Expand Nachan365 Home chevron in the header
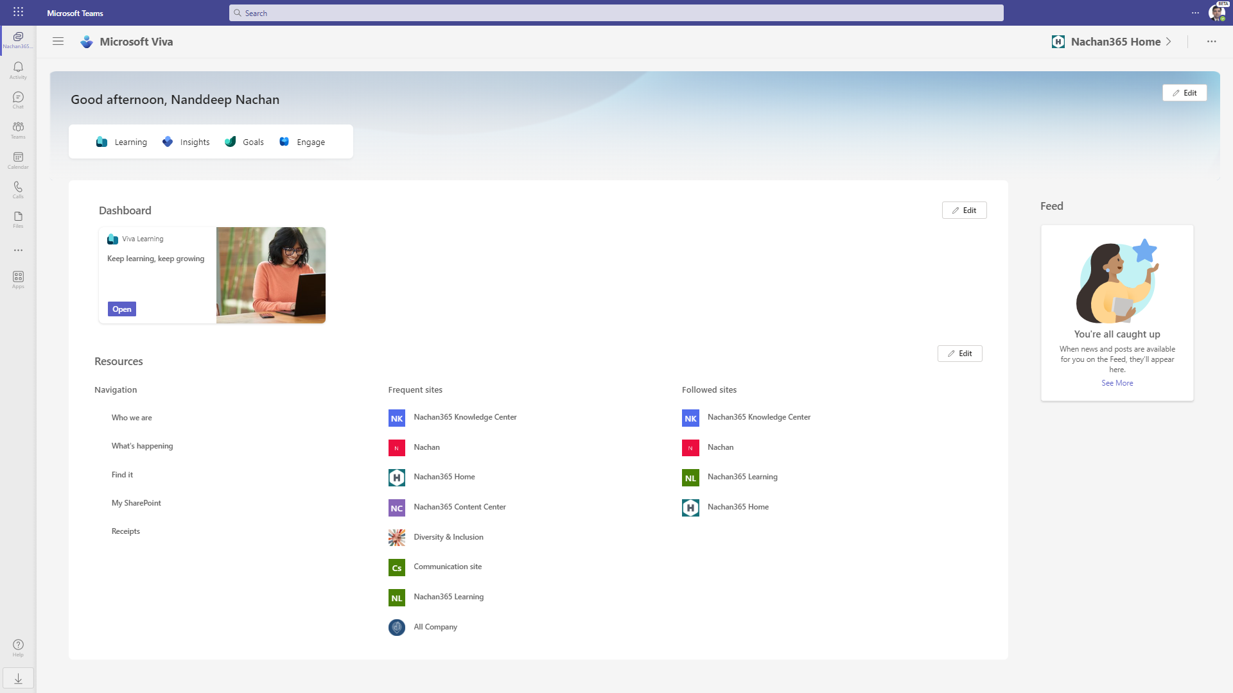Screen dimensions: 1233x693 coord(1169,42)
